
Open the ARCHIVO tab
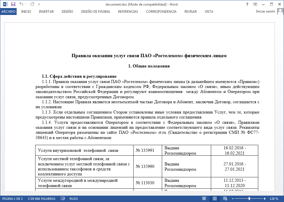point(8,12)
